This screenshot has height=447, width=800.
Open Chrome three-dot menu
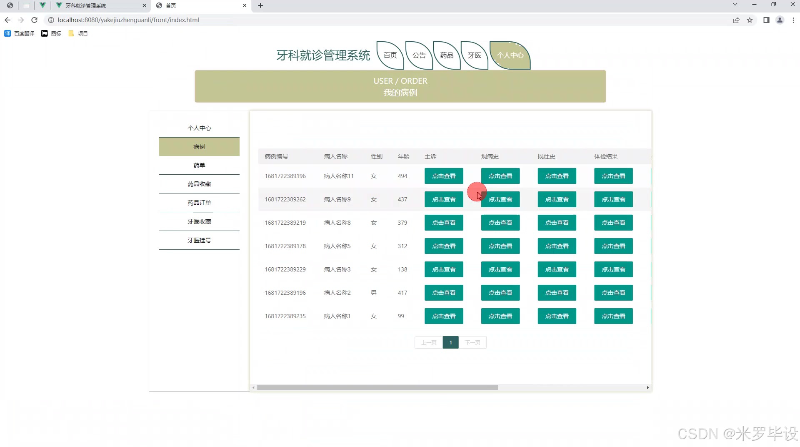793,20
